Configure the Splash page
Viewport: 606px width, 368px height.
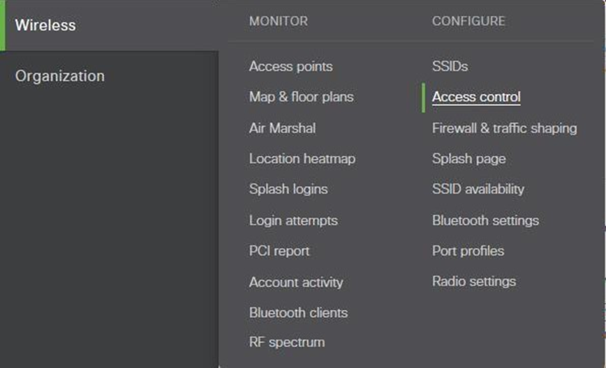pos(468,159)
